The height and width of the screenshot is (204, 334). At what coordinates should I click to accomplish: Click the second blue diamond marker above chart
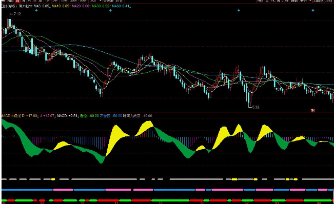[110, 10]
